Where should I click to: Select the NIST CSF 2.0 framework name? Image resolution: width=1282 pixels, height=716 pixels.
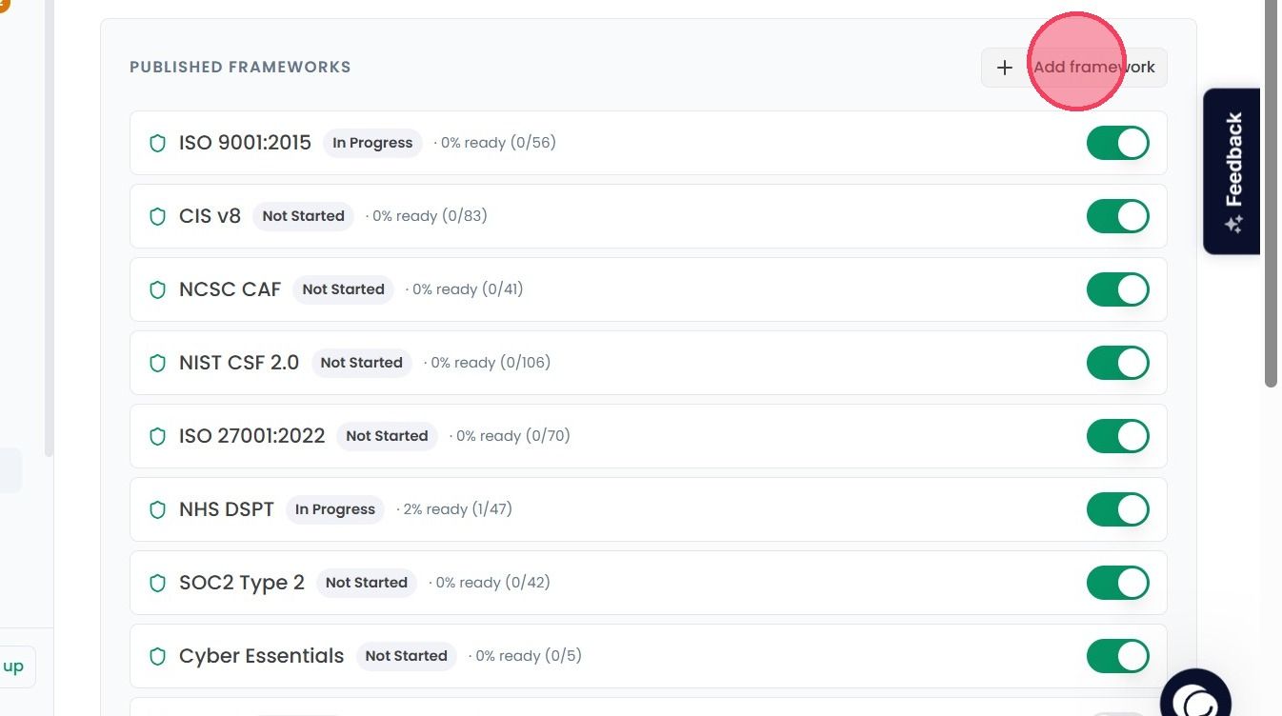pyautogui.click(x=239, y=363)
